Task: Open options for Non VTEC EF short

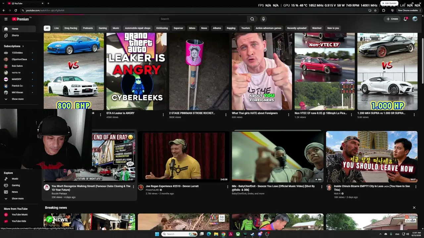Action: tap(351, 115)
